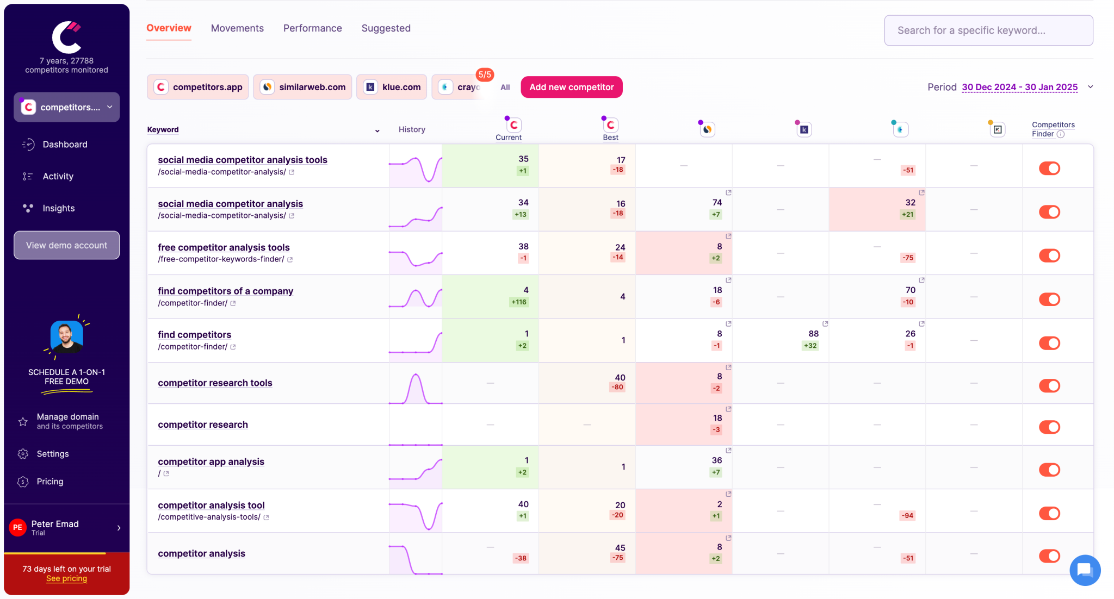Select the Overview tab
Viewport: 1114px width, 599px height.
(169, 28)
